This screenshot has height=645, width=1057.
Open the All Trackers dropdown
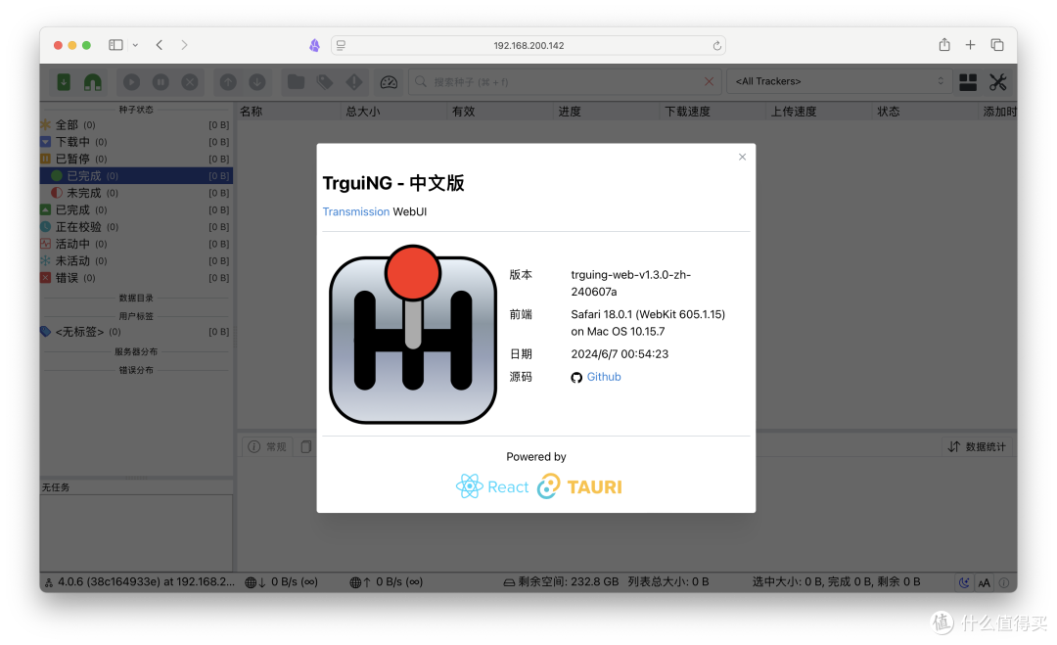click(x=840, y=81)
